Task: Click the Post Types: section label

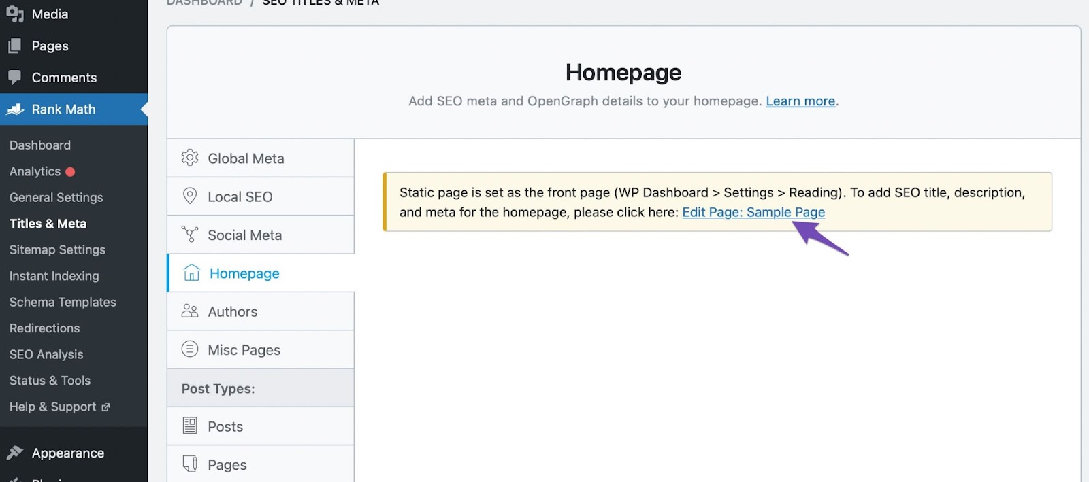Action: [x=218, y=388]
